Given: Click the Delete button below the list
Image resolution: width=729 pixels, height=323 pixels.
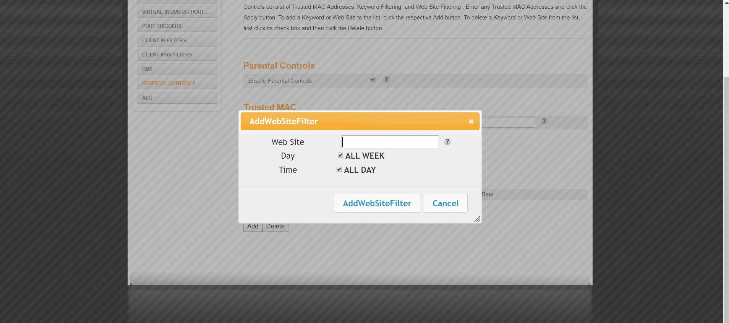Looking at the screenshot, I should click(x=275, y=227).
